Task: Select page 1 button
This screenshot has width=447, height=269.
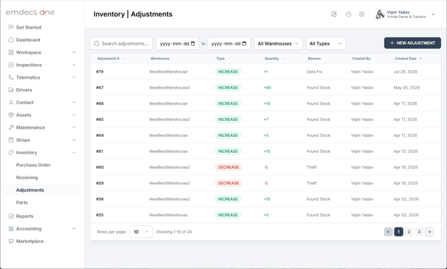Action: [x=398, y=232]
